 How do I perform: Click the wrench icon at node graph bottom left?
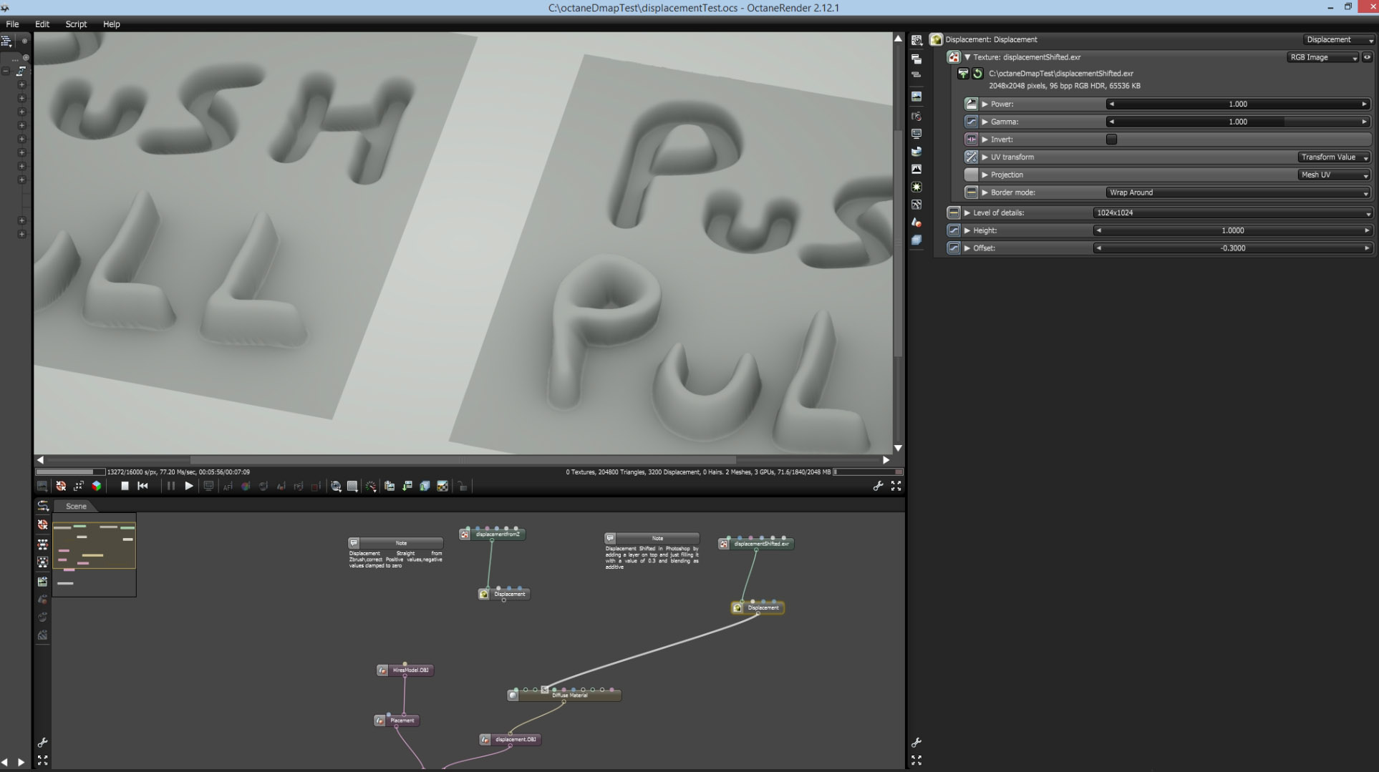pyautogui.click(x=42, y=743)
